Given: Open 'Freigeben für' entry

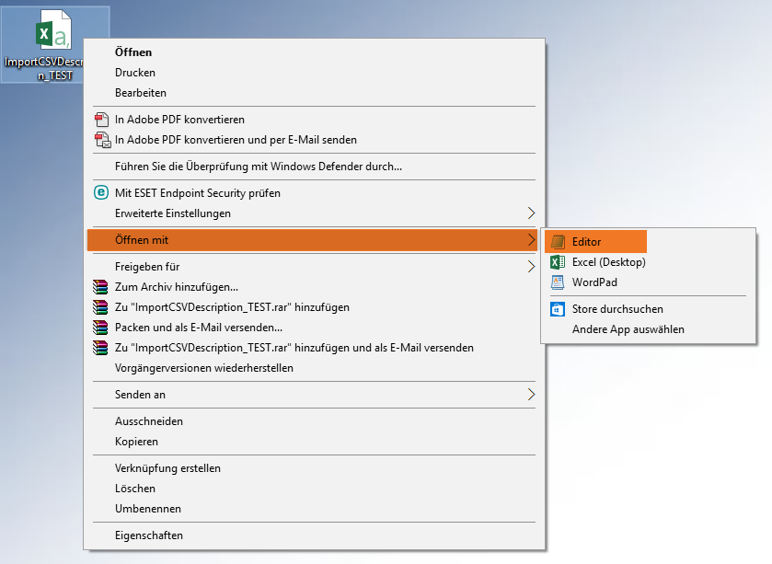Looking at the screenshot, I should [x=315, y=266].
